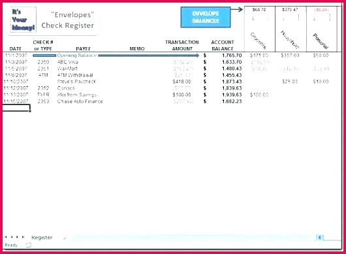Select the Wal-Mart payee cell
Screen dimensions: 346x254
pos(67,69)
